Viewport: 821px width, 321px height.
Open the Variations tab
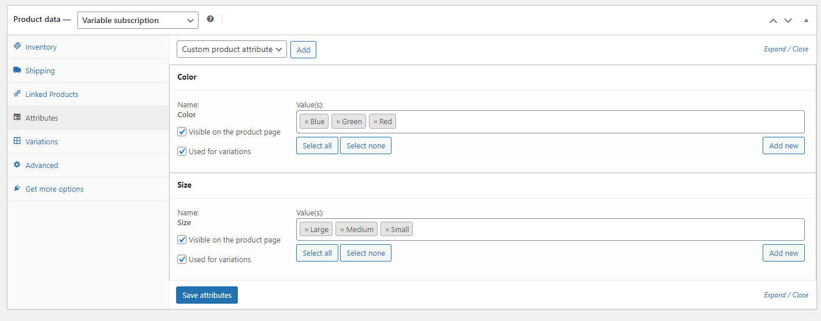(42, 141)
